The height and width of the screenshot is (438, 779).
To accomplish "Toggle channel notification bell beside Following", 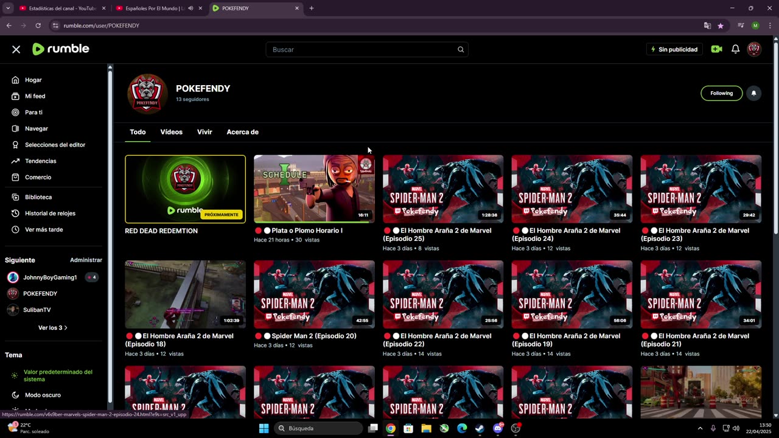I will (x=753, y=93).
